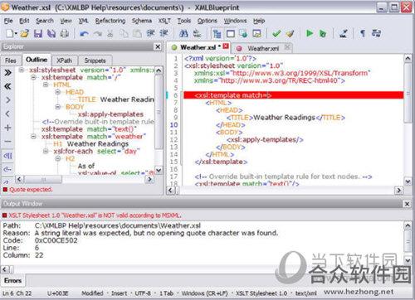Collapse the xsl:for-each select="day" node

(x=46, y=151)
